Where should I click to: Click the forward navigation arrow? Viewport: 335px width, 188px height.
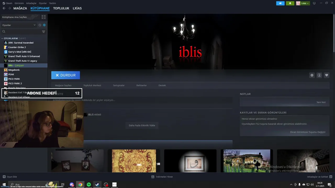[9, 8]
